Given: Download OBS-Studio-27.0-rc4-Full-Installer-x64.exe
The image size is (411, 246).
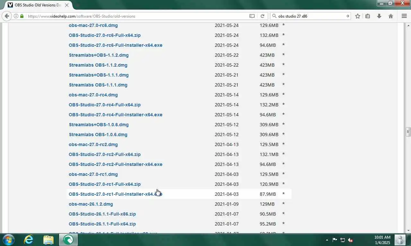Looking at the screenshot, I should click(x=116, y=115).
